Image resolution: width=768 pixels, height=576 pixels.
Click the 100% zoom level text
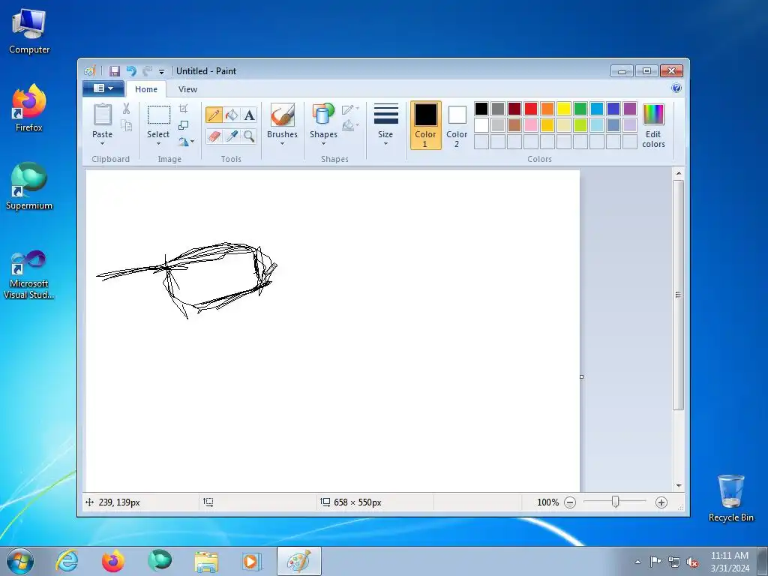tap(547, 502)
